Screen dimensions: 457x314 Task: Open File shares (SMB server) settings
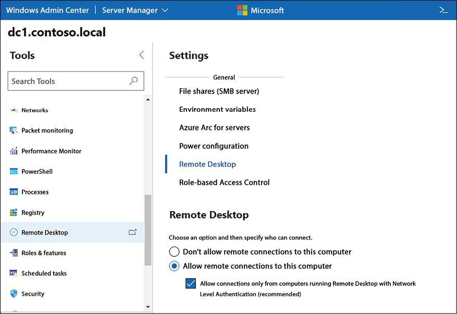[x=219, y=91]
